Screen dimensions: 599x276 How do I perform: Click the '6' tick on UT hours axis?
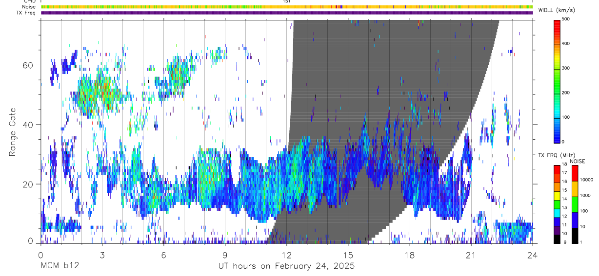[163, 255]
